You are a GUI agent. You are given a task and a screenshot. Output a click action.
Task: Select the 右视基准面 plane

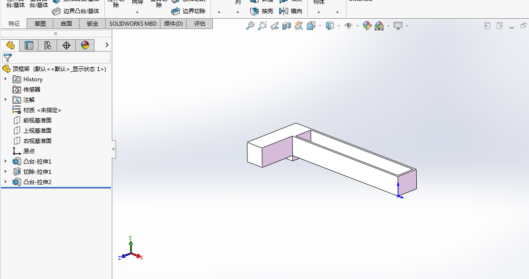pos(32,141)
